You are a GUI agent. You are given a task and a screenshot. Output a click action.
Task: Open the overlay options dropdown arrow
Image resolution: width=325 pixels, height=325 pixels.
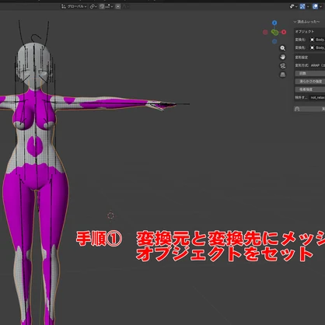[x=320, y=6]
